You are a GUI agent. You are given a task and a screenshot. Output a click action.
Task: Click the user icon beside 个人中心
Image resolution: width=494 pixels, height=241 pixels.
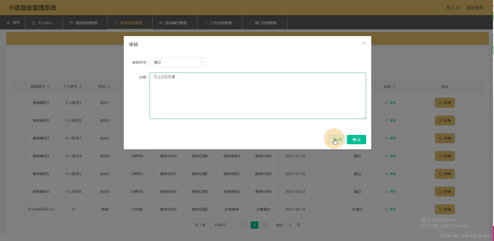point(34,23)
